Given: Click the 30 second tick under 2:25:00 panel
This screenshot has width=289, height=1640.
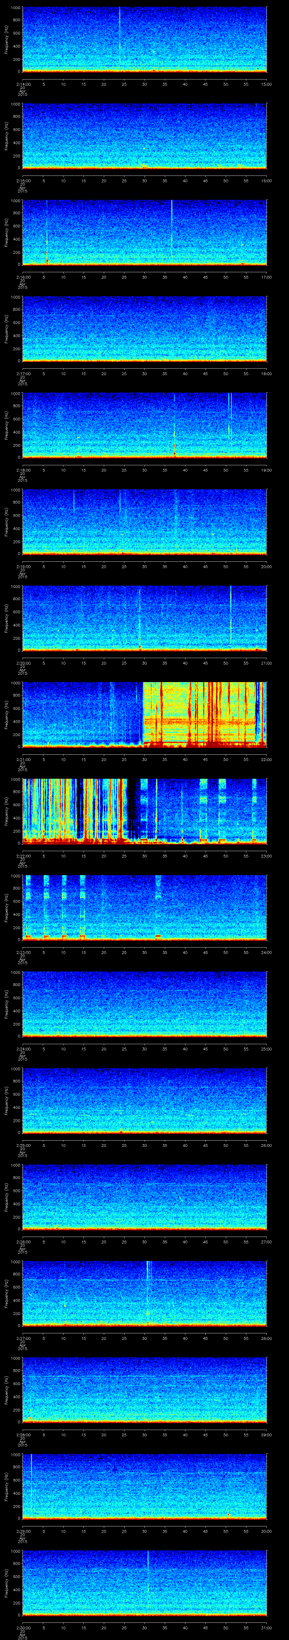Looking at the screenshot, I should [x=144, y=1145].
